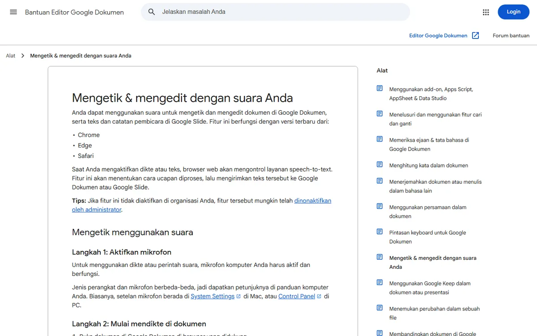537x336 pixels.
Task: Click the article icon for Pintasan keyboard
Action: [379, 232]
